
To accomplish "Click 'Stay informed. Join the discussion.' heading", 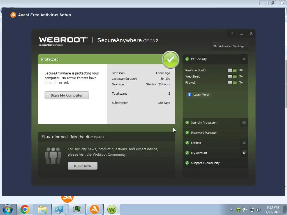I will coord(73,137).
